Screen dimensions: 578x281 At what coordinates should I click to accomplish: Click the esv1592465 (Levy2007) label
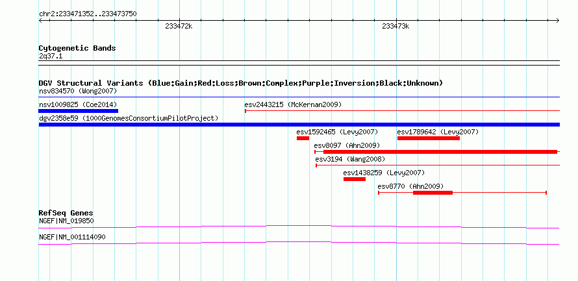[337, 132]
